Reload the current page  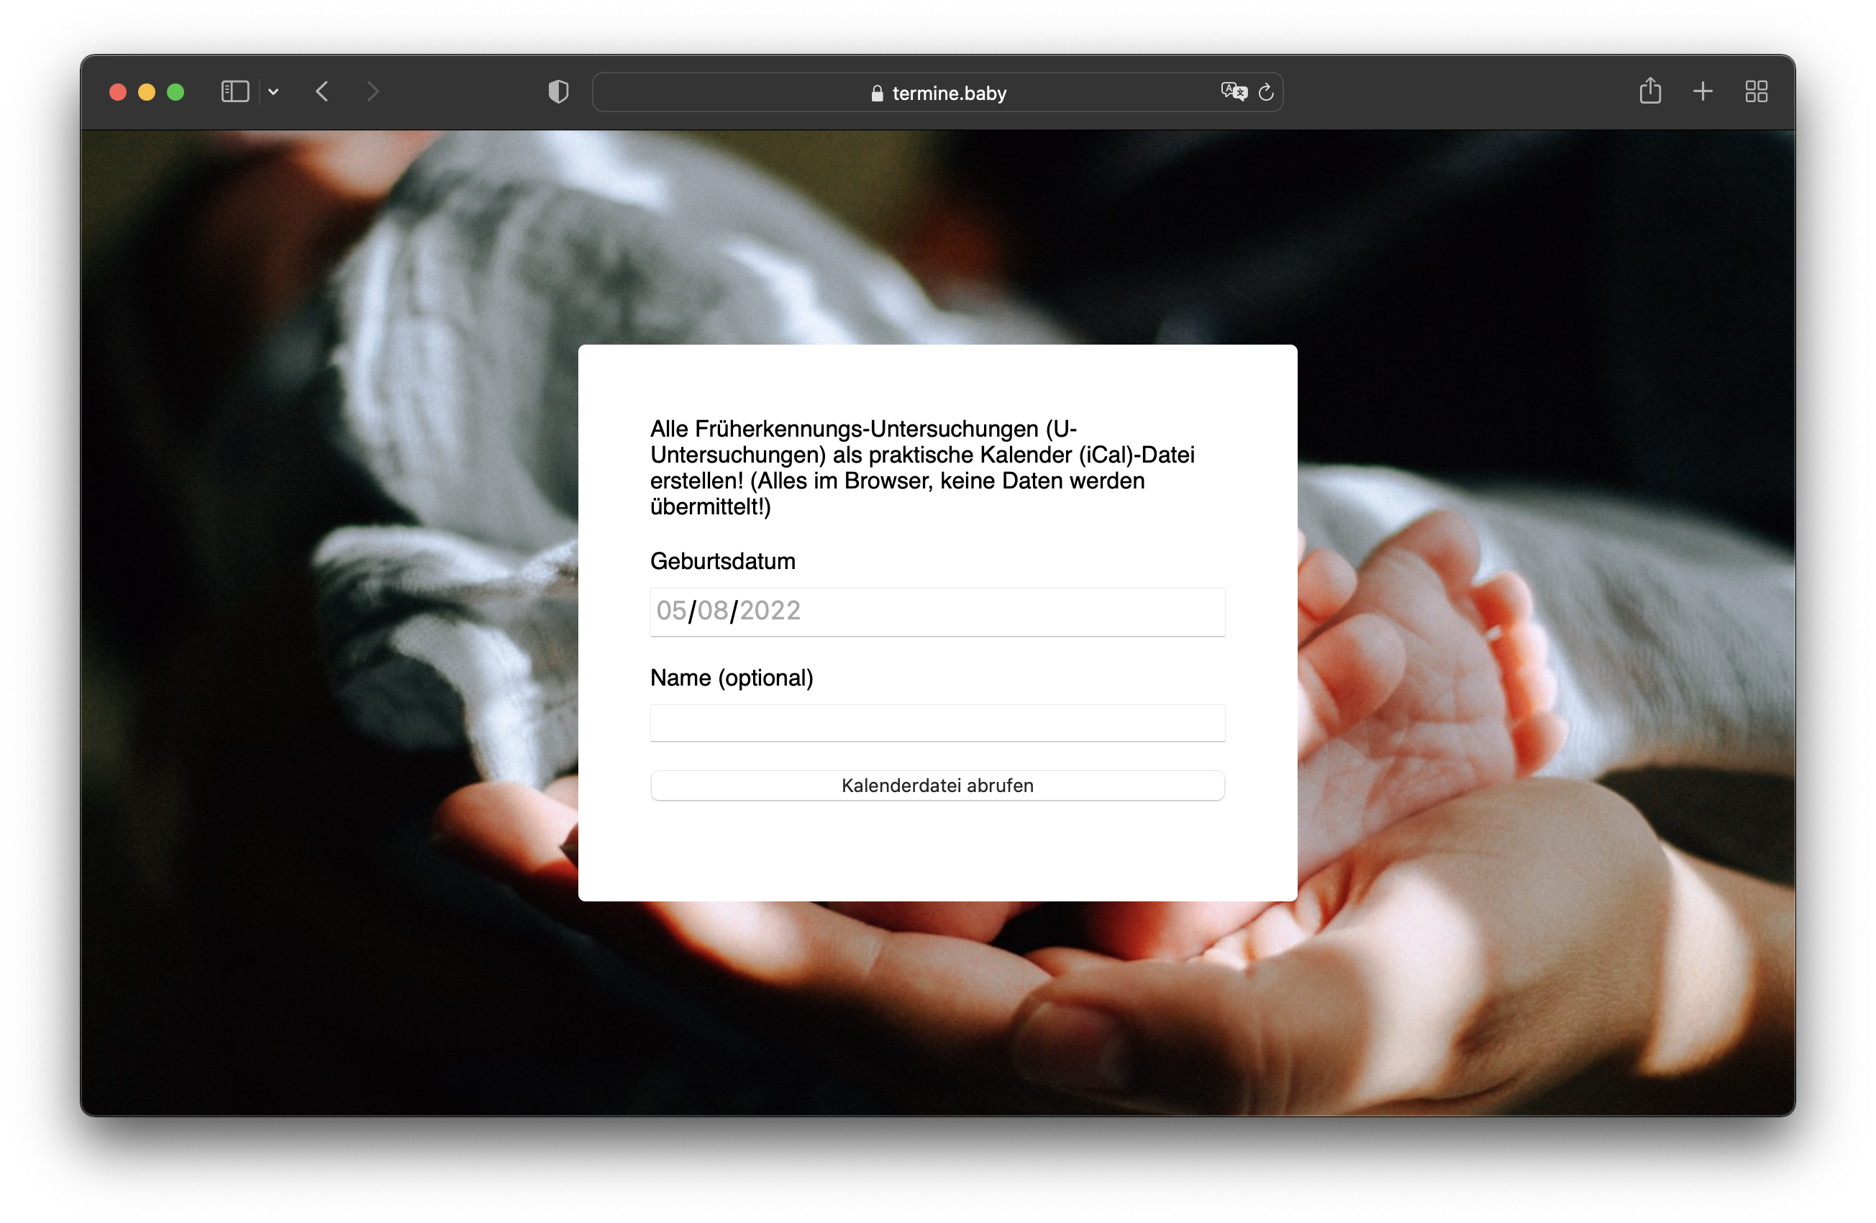tap(1266, 92)
